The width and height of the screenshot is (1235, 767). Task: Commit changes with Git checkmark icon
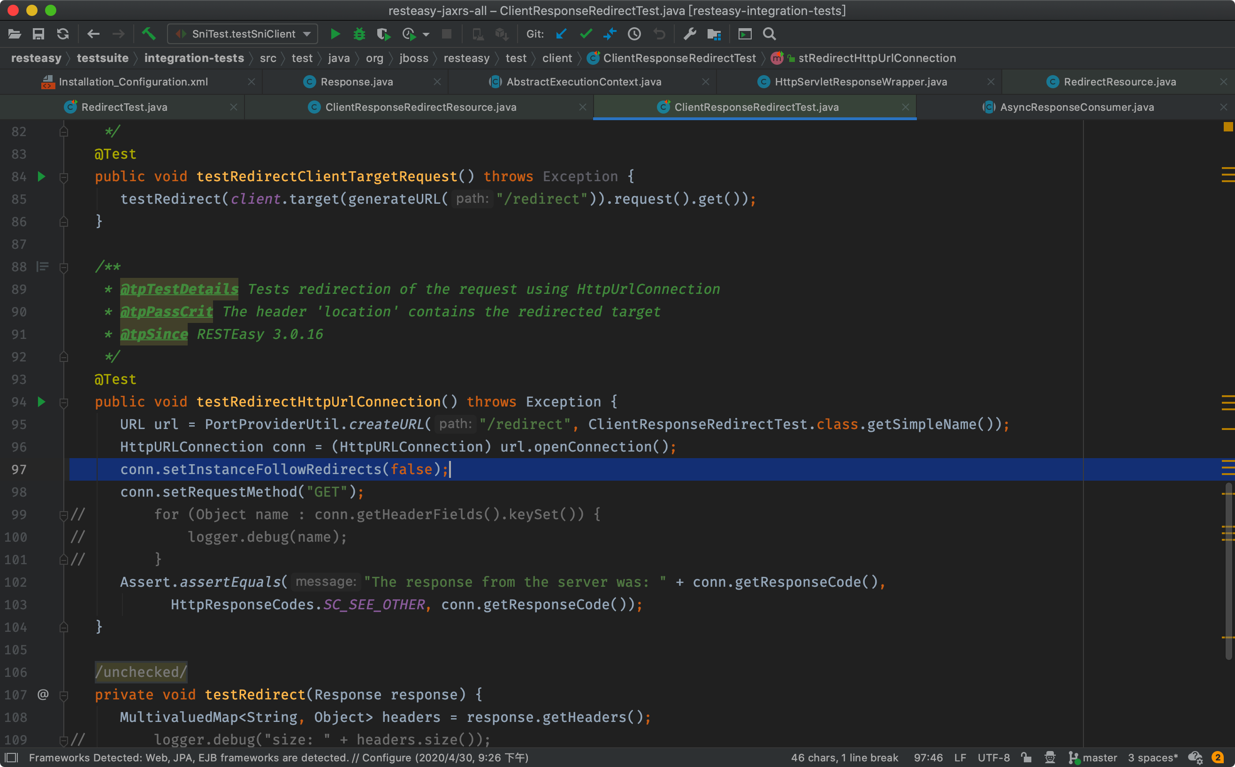pos(586,34)
